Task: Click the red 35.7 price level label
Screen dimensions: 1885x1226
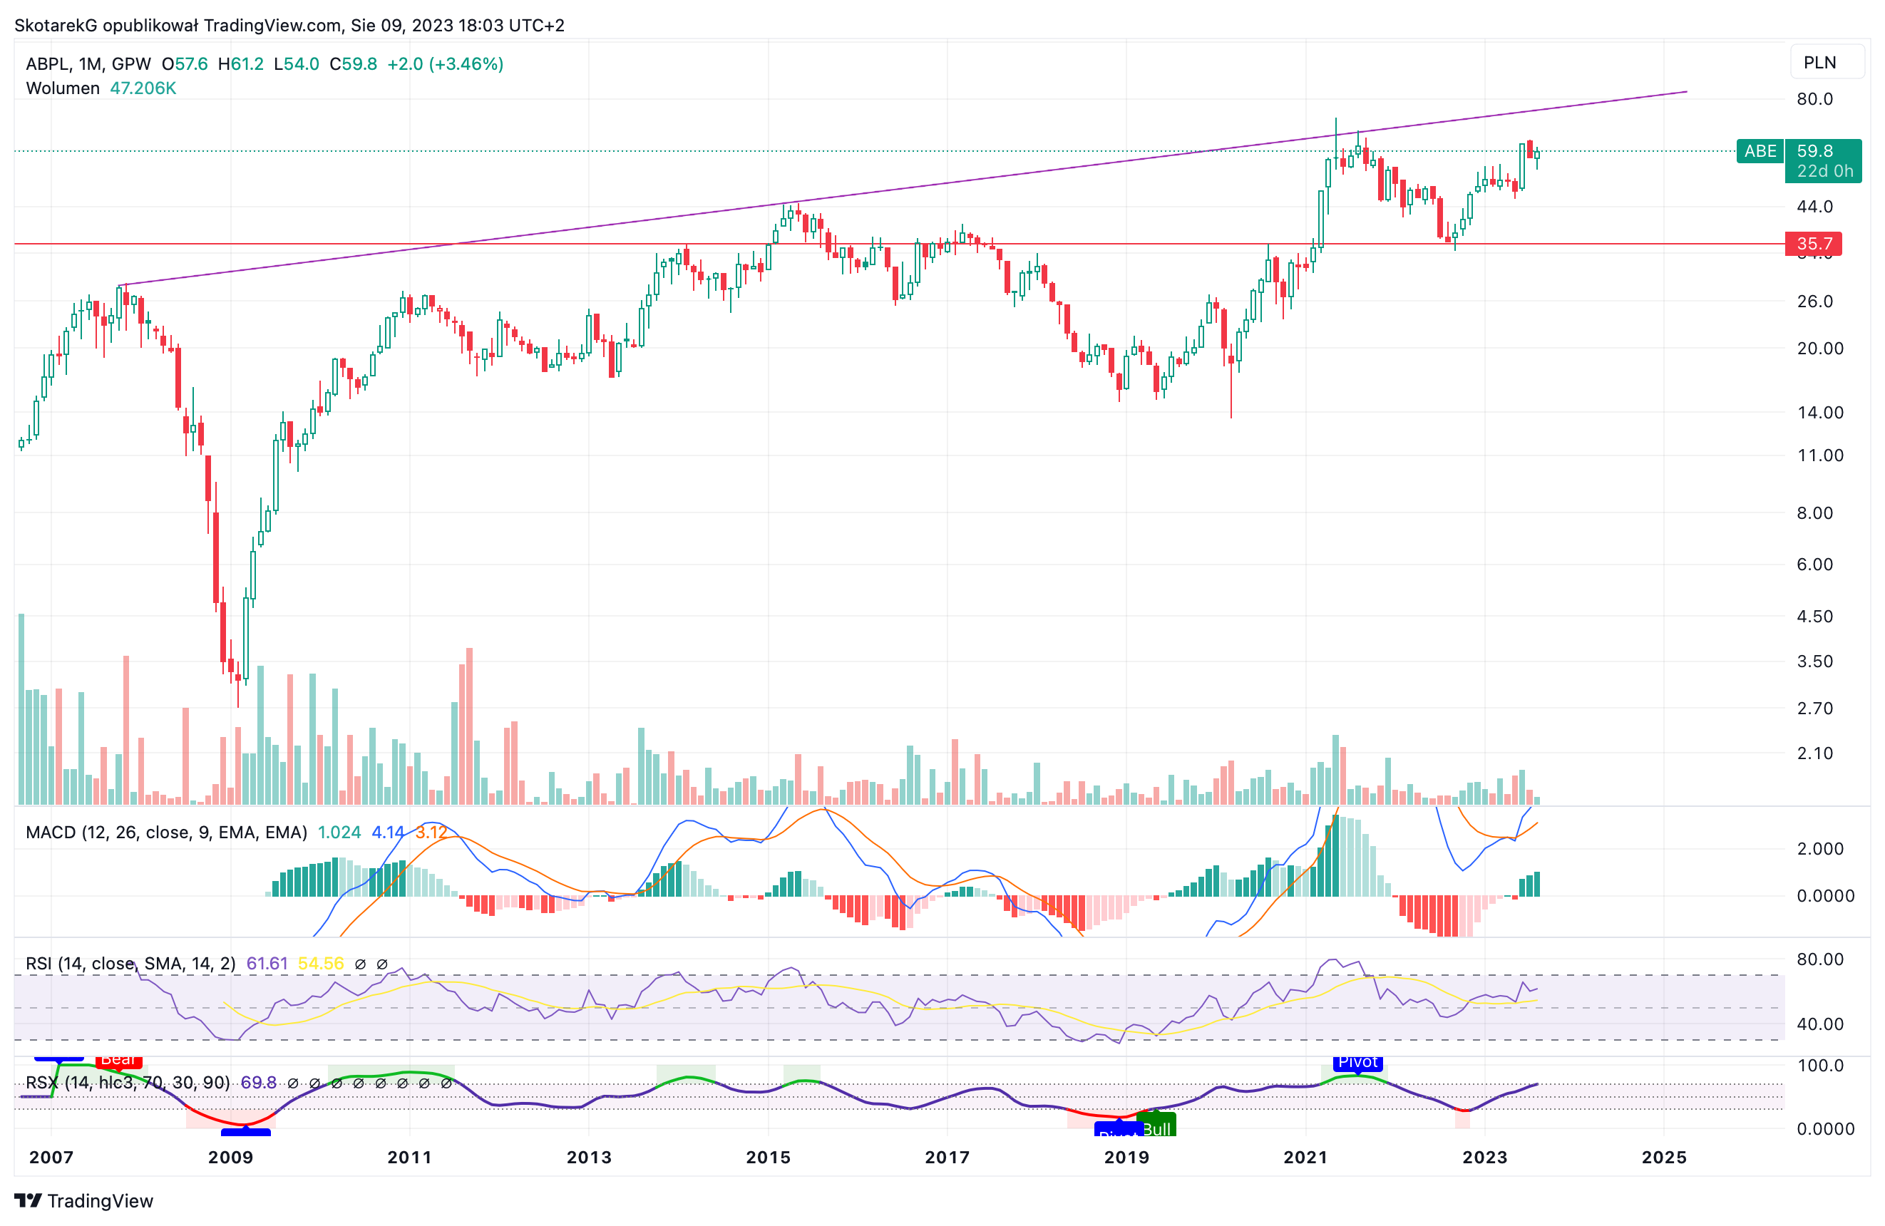Action: (1813, 243)
